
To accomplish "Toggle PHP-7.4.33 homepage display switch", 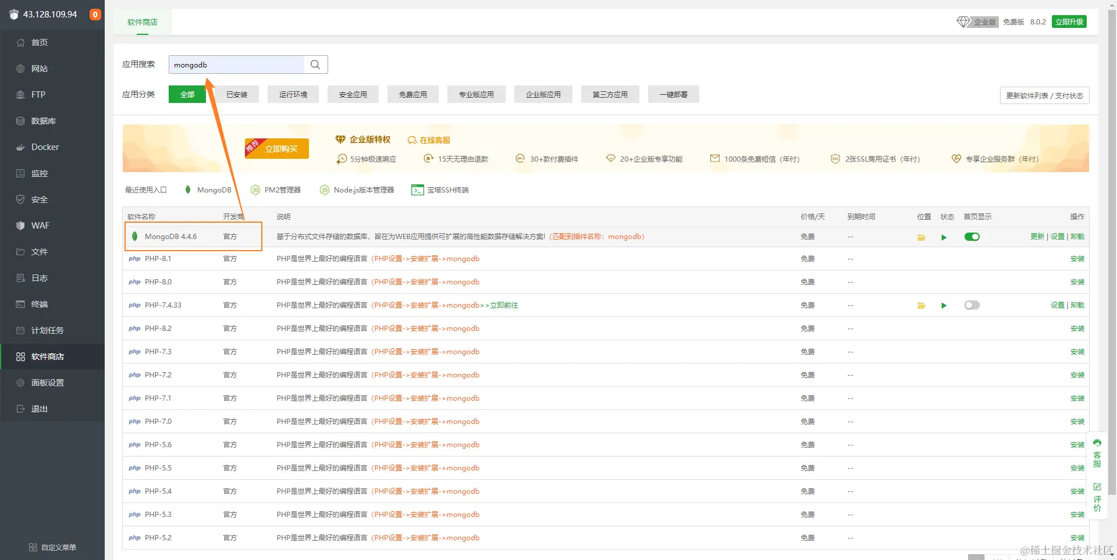I will [972, 305].
